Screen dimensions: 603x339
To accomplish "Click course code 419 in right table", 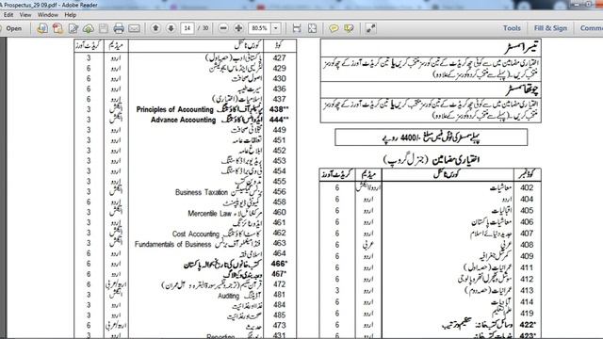I will click(x=527, y=314).
